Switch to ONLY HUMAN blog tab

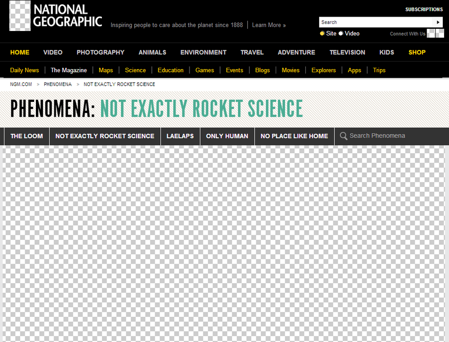(x=227, y=136)
